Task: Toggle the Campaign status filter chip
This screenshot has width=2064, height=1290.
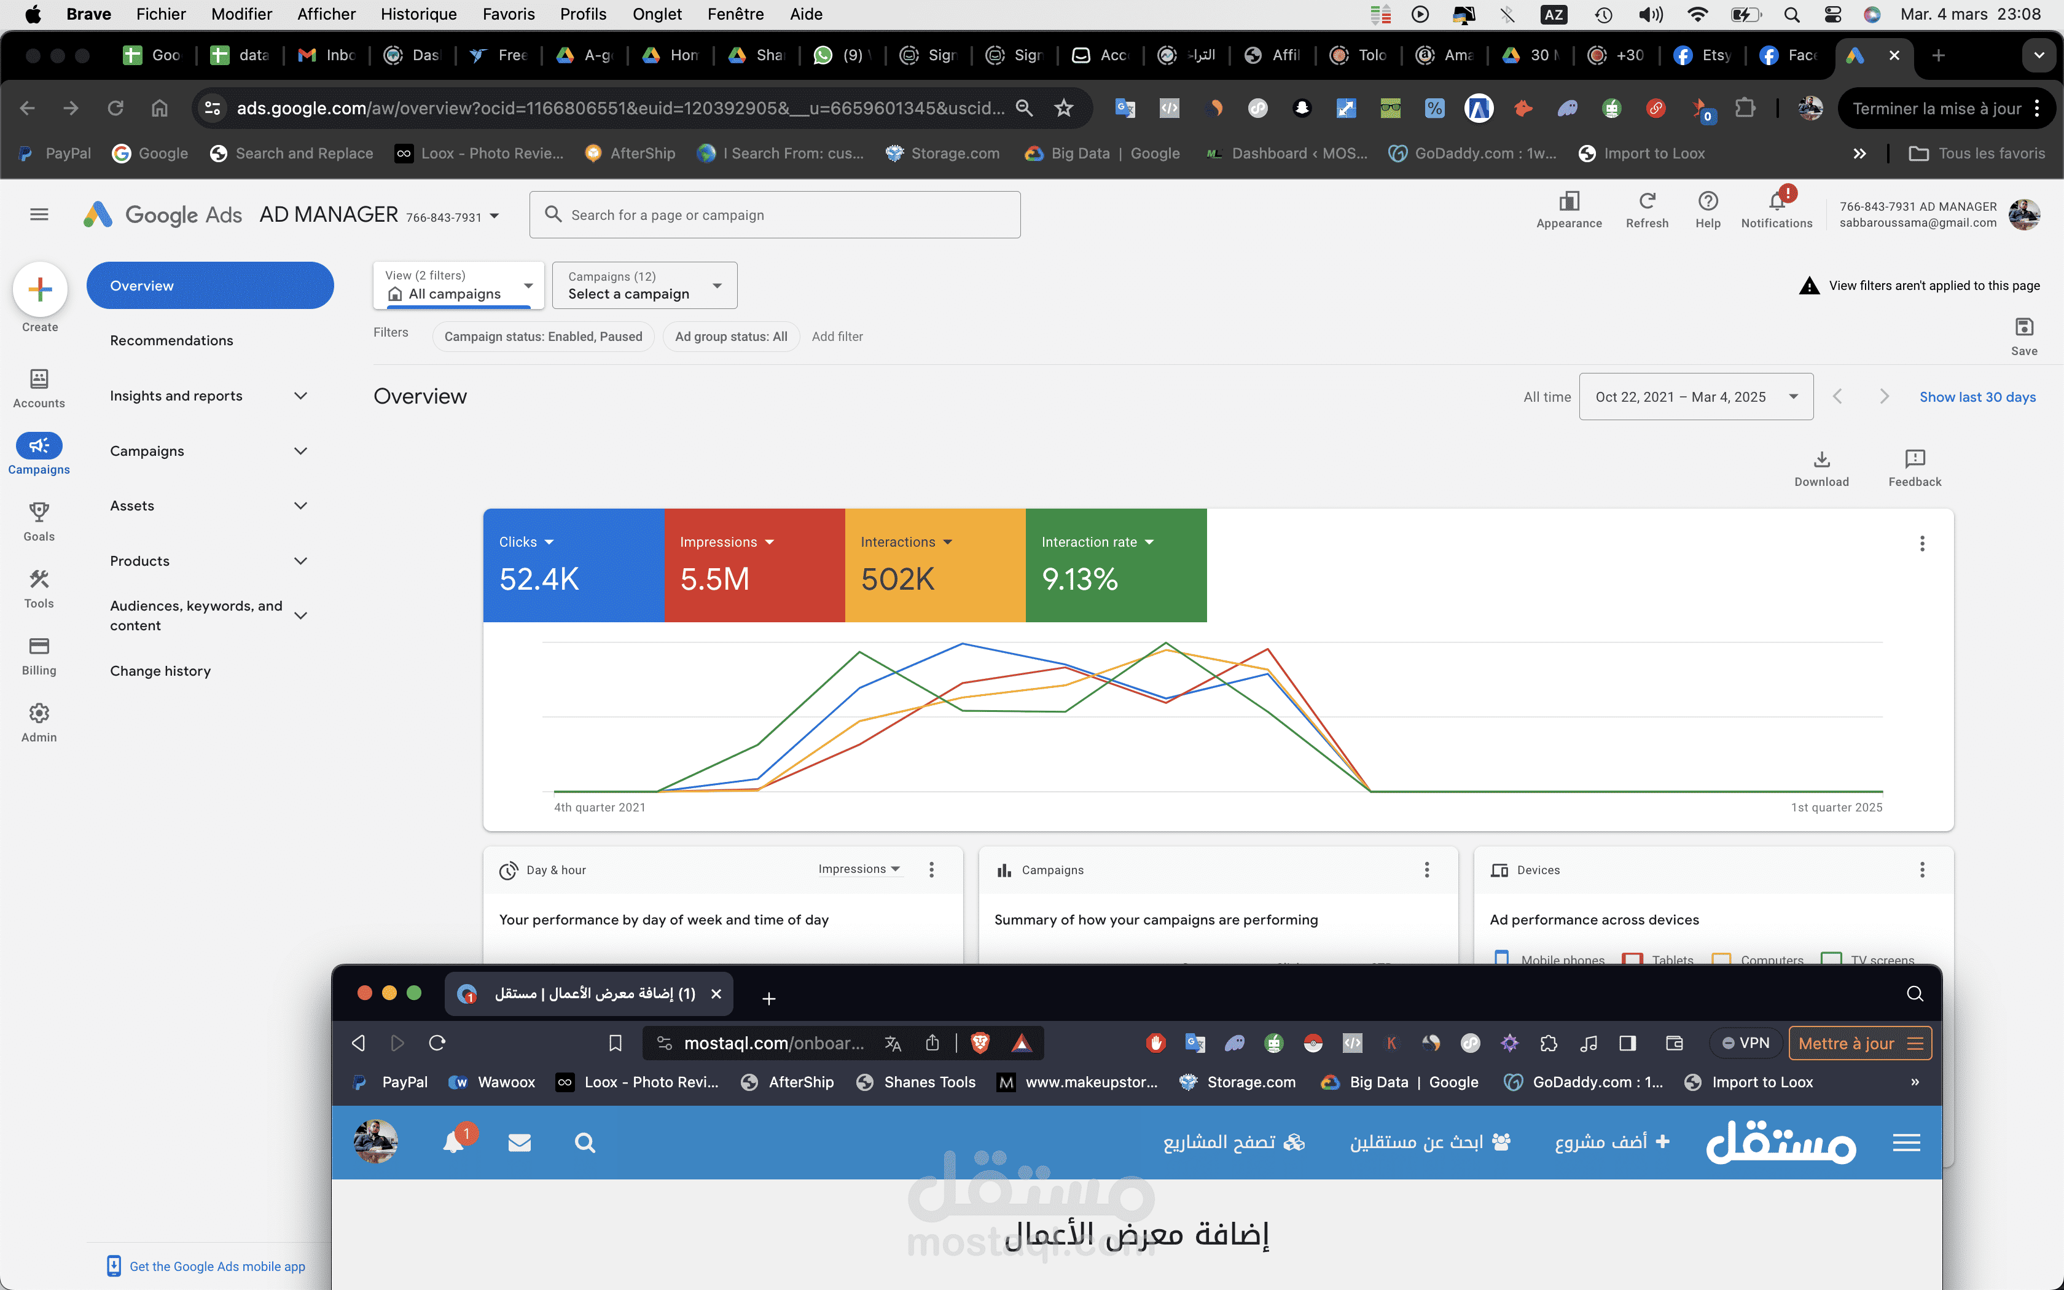Action: tap(543, 336)
